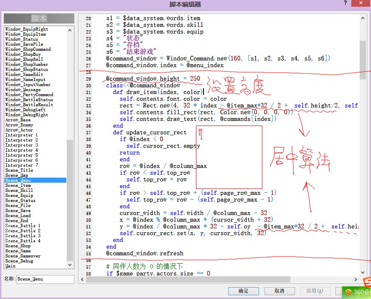Screen dimensions: 371x299
Task: Click the 360 notification popup at bottom-right
Action: [x=357, y=292]
